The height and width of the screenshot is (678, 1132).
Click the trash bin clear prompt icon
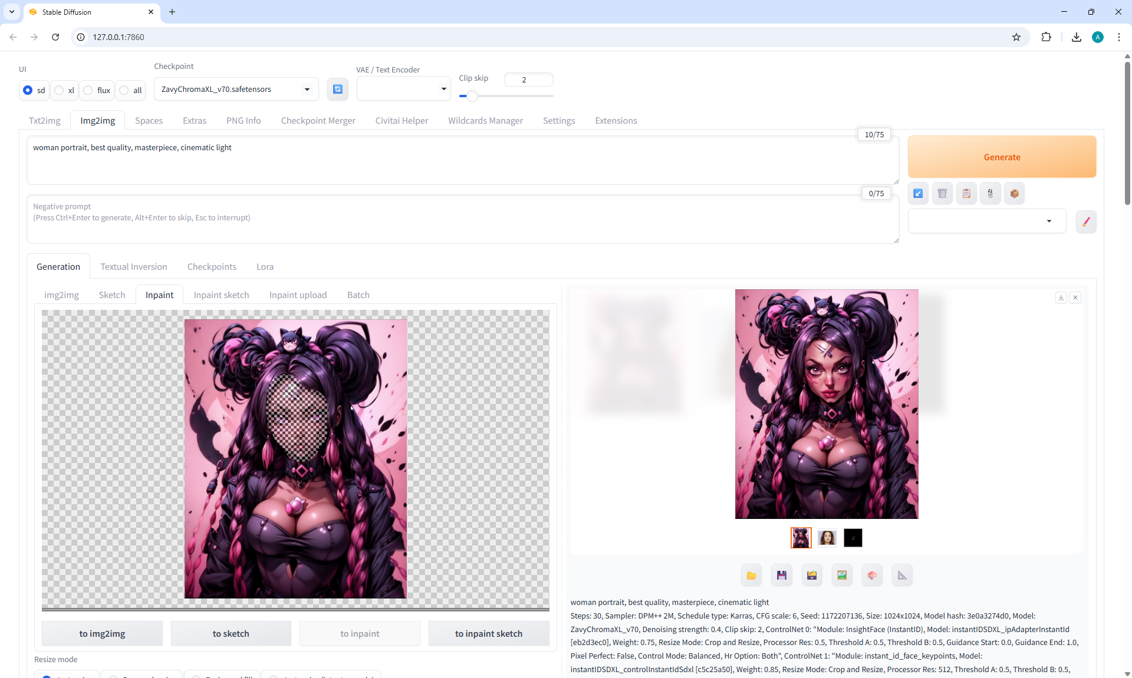[x=942, y=193]
